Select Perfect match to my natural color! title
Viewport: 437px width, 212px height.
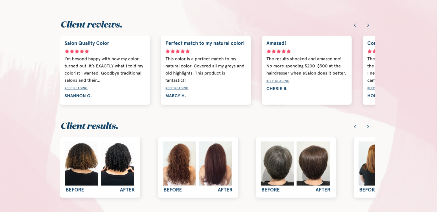pyautogui.click(x=205, y=43)
